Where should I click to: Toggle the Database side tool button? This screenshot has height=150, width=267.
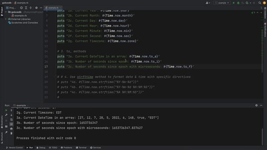click(x=265, y=13)
